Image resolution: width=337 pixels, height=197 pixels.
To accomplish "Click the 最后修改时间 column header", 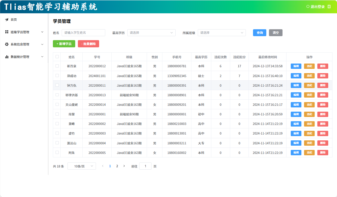I will tap(268, 57).
